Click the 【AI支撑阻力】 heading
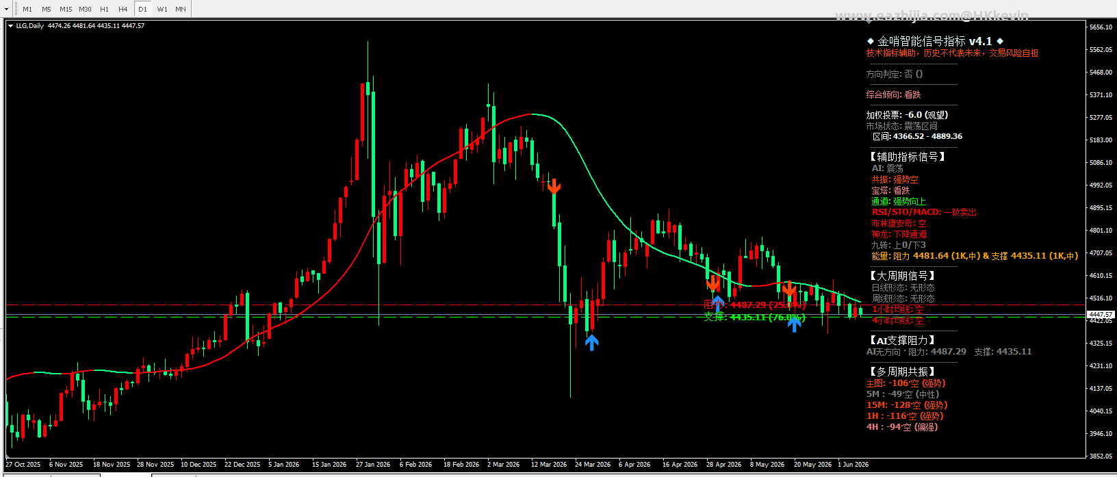 point(901,340)
